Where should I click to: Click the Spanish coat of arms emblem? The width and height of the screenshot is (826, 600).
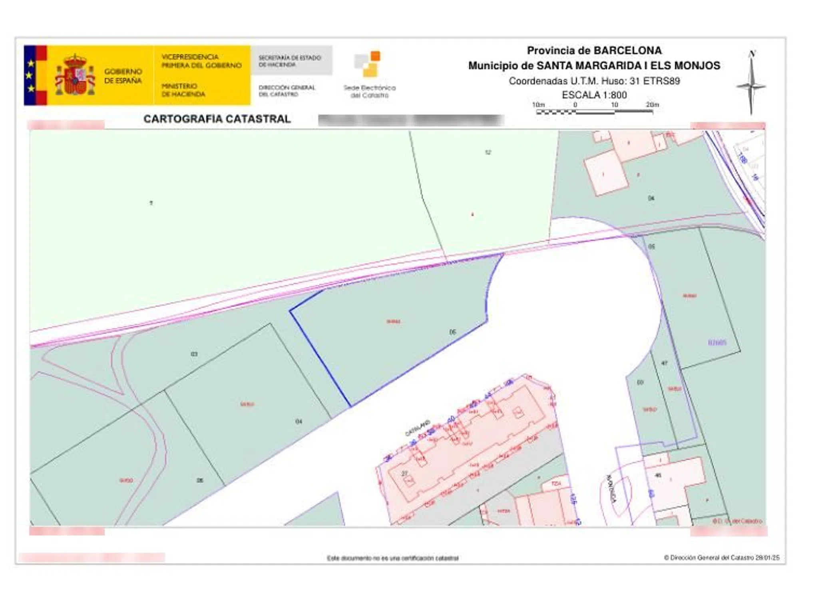(75, 75)
